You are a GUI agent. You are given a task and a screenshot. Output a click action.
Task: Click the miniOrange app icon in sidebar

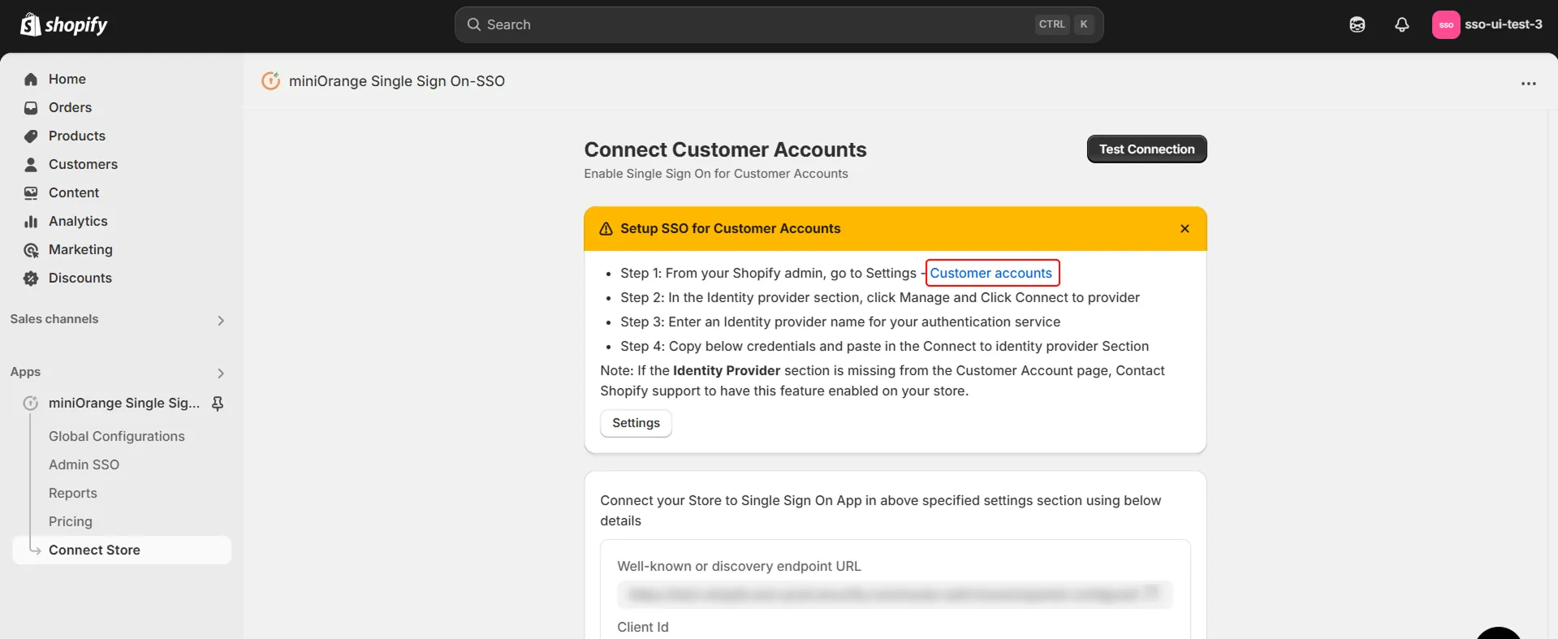pos(31,403)
